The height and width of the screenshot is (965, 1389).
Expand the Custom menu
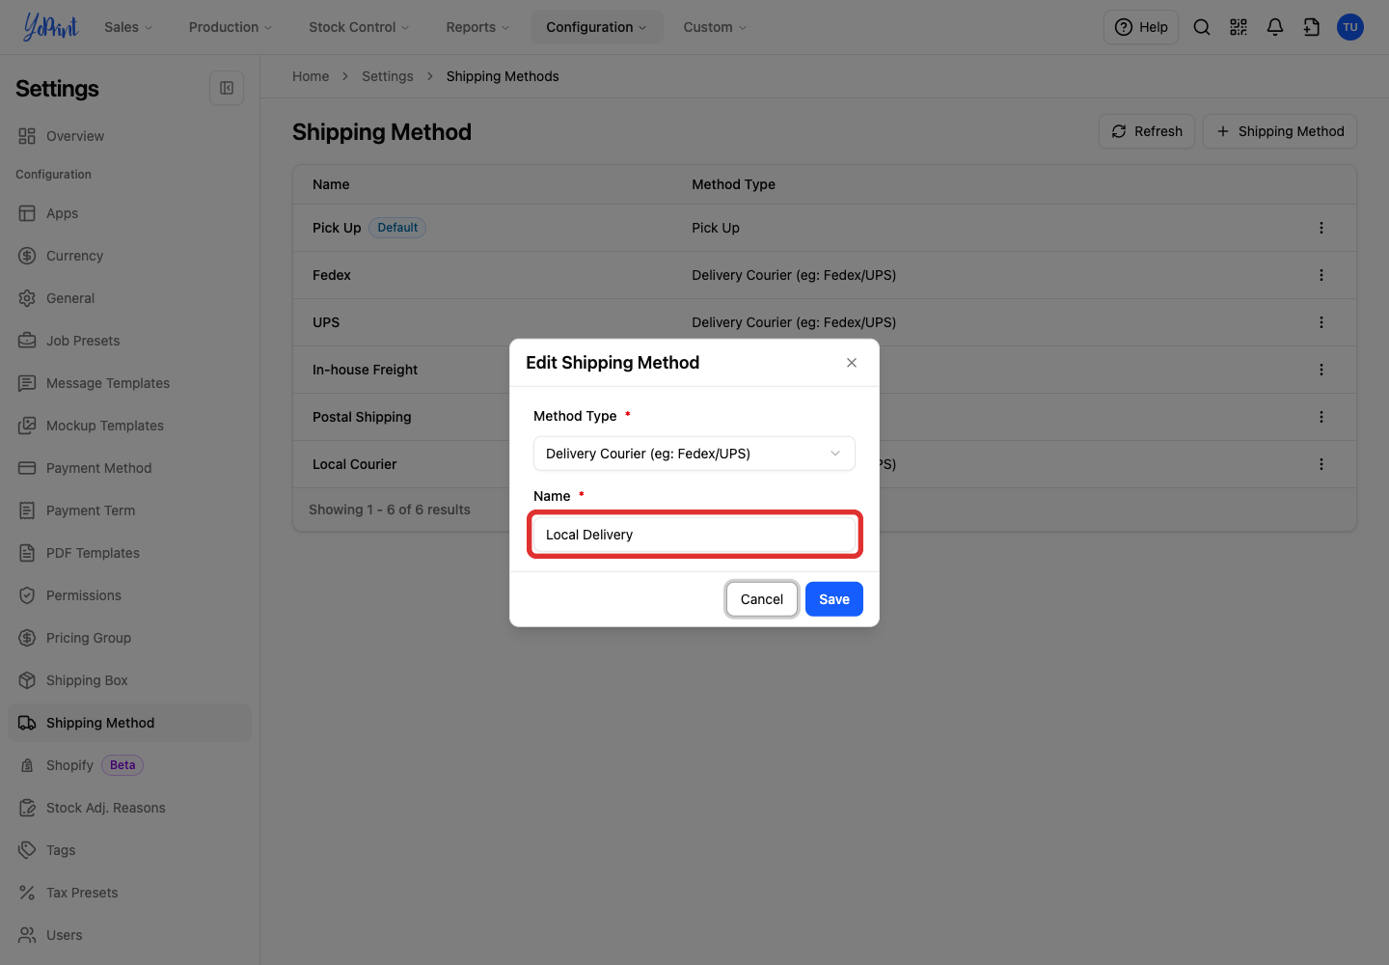click(715, 27)
